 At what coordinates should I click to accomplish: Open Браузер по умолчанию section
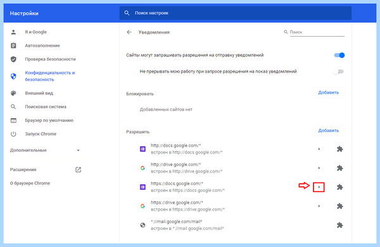49,121
